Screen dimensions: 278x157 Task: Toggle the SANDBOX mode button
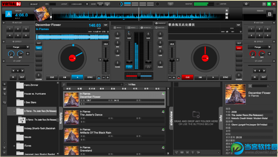pyautogui.click(x=160, y=23)
